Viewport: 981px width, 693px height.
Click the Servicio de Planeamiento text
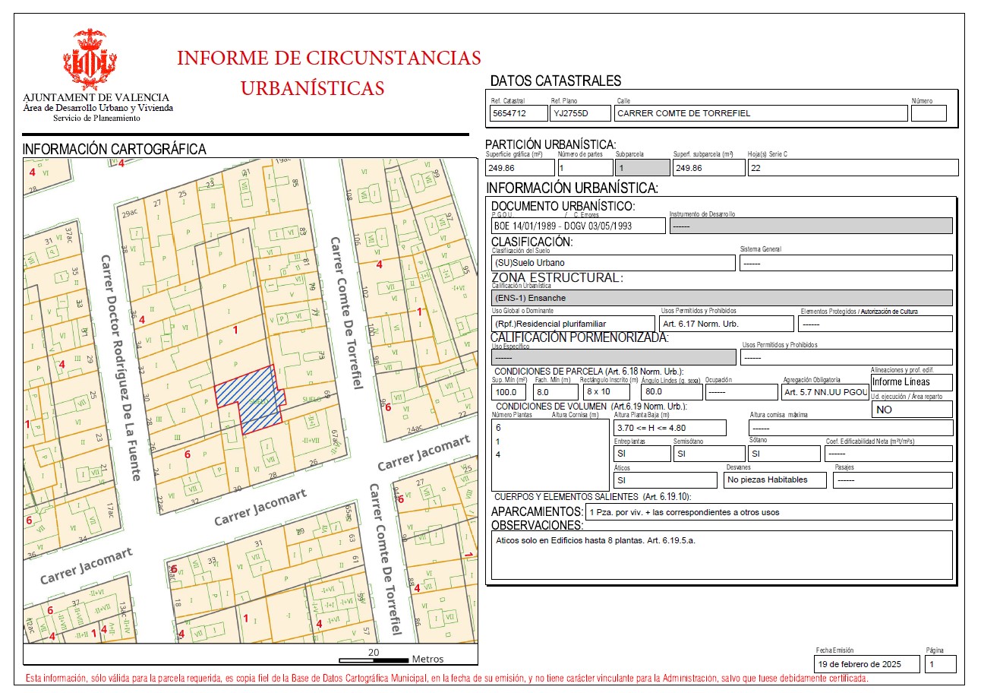pyautogui.click(x=96, y=118)
